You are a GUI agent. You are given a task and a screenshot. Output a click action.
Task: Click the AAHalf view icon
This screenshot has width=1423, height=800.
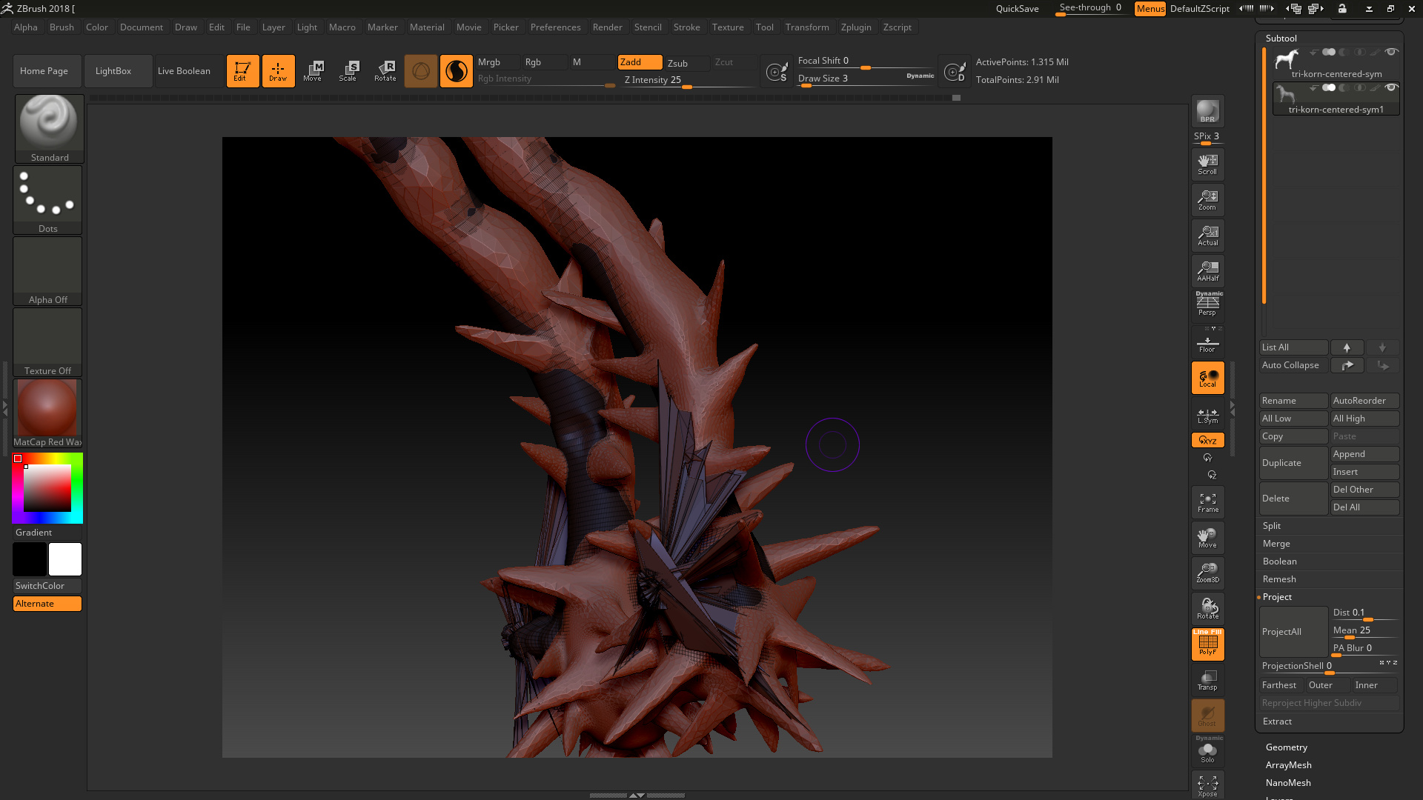[1207, 271]
